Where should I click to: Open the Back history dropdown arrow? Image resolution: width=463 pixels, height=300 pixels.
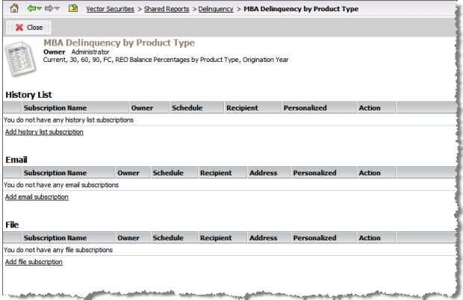[x=39, y=9]
